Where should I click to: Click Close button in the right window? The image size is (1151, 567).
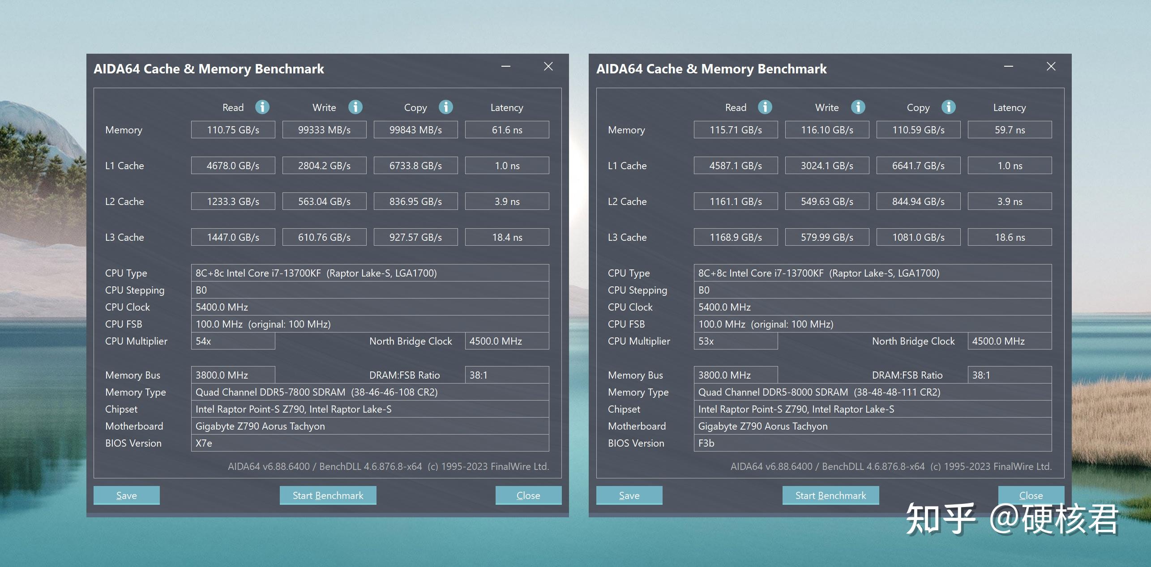point(1031,495)
